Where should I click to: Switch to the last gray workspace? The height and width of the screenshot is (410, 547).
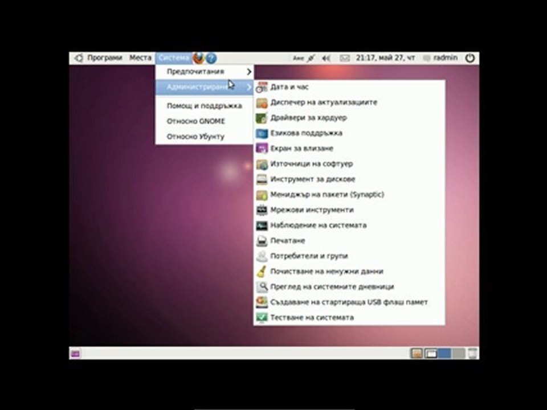(x=458, y=354)
